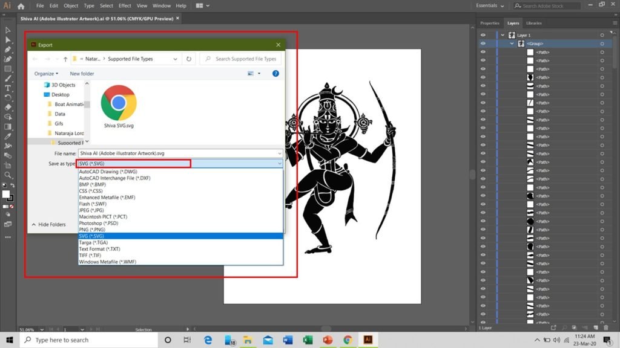Screen dimensions: 620x348
Task: Open the Organize dropdown menu
Action: [46, 73]
